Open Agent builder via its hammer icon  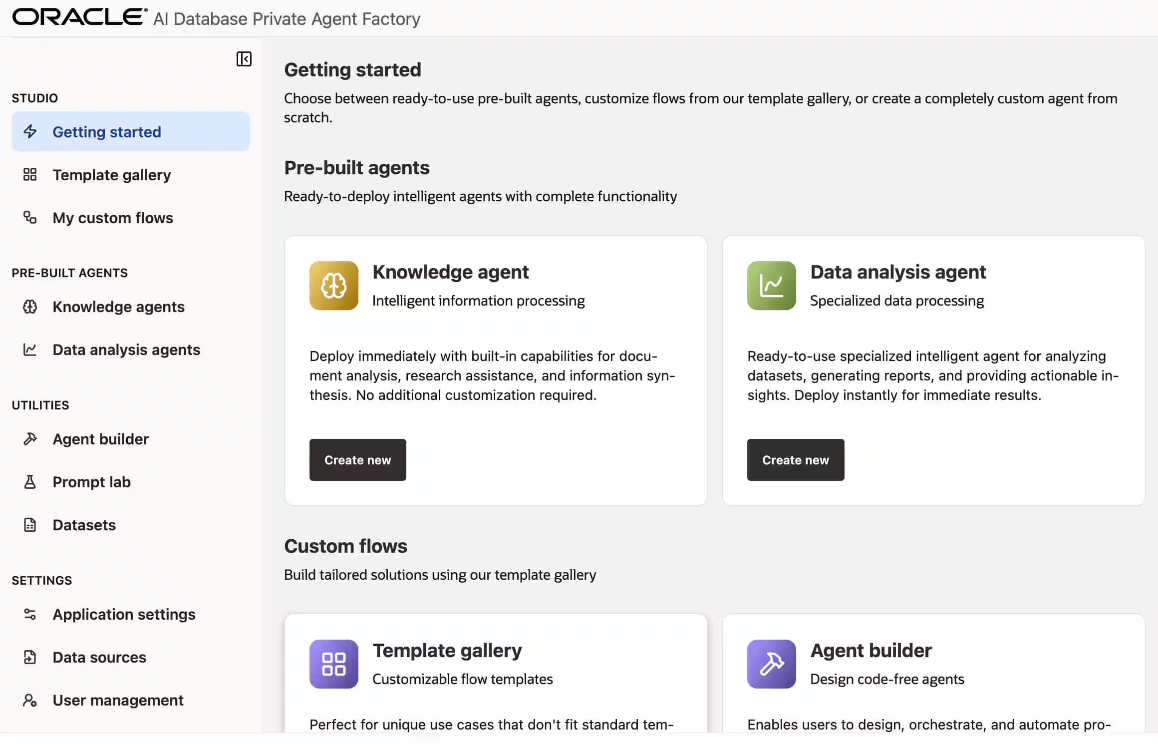tap(30, 438)
